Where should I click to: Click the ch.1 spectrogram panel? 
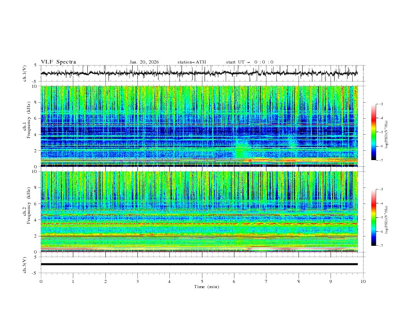[199, 126]
